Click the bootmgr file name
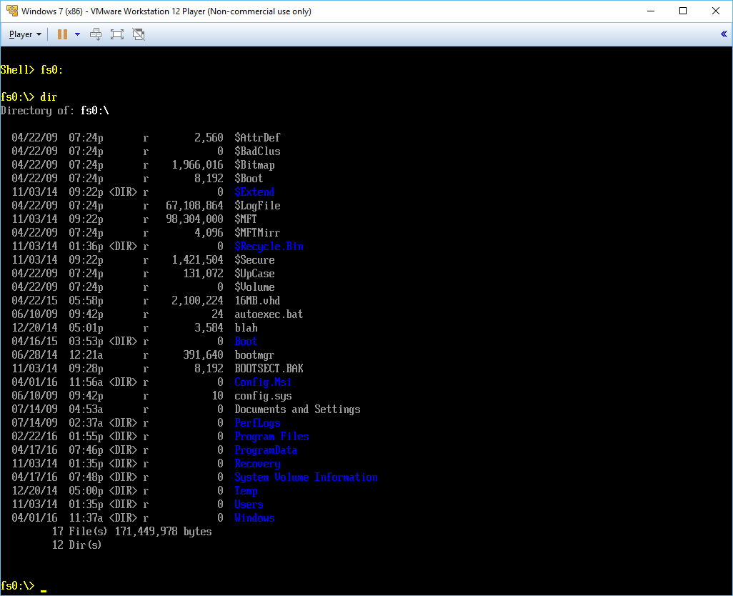The image size is (733, 596). coord(254,354)
